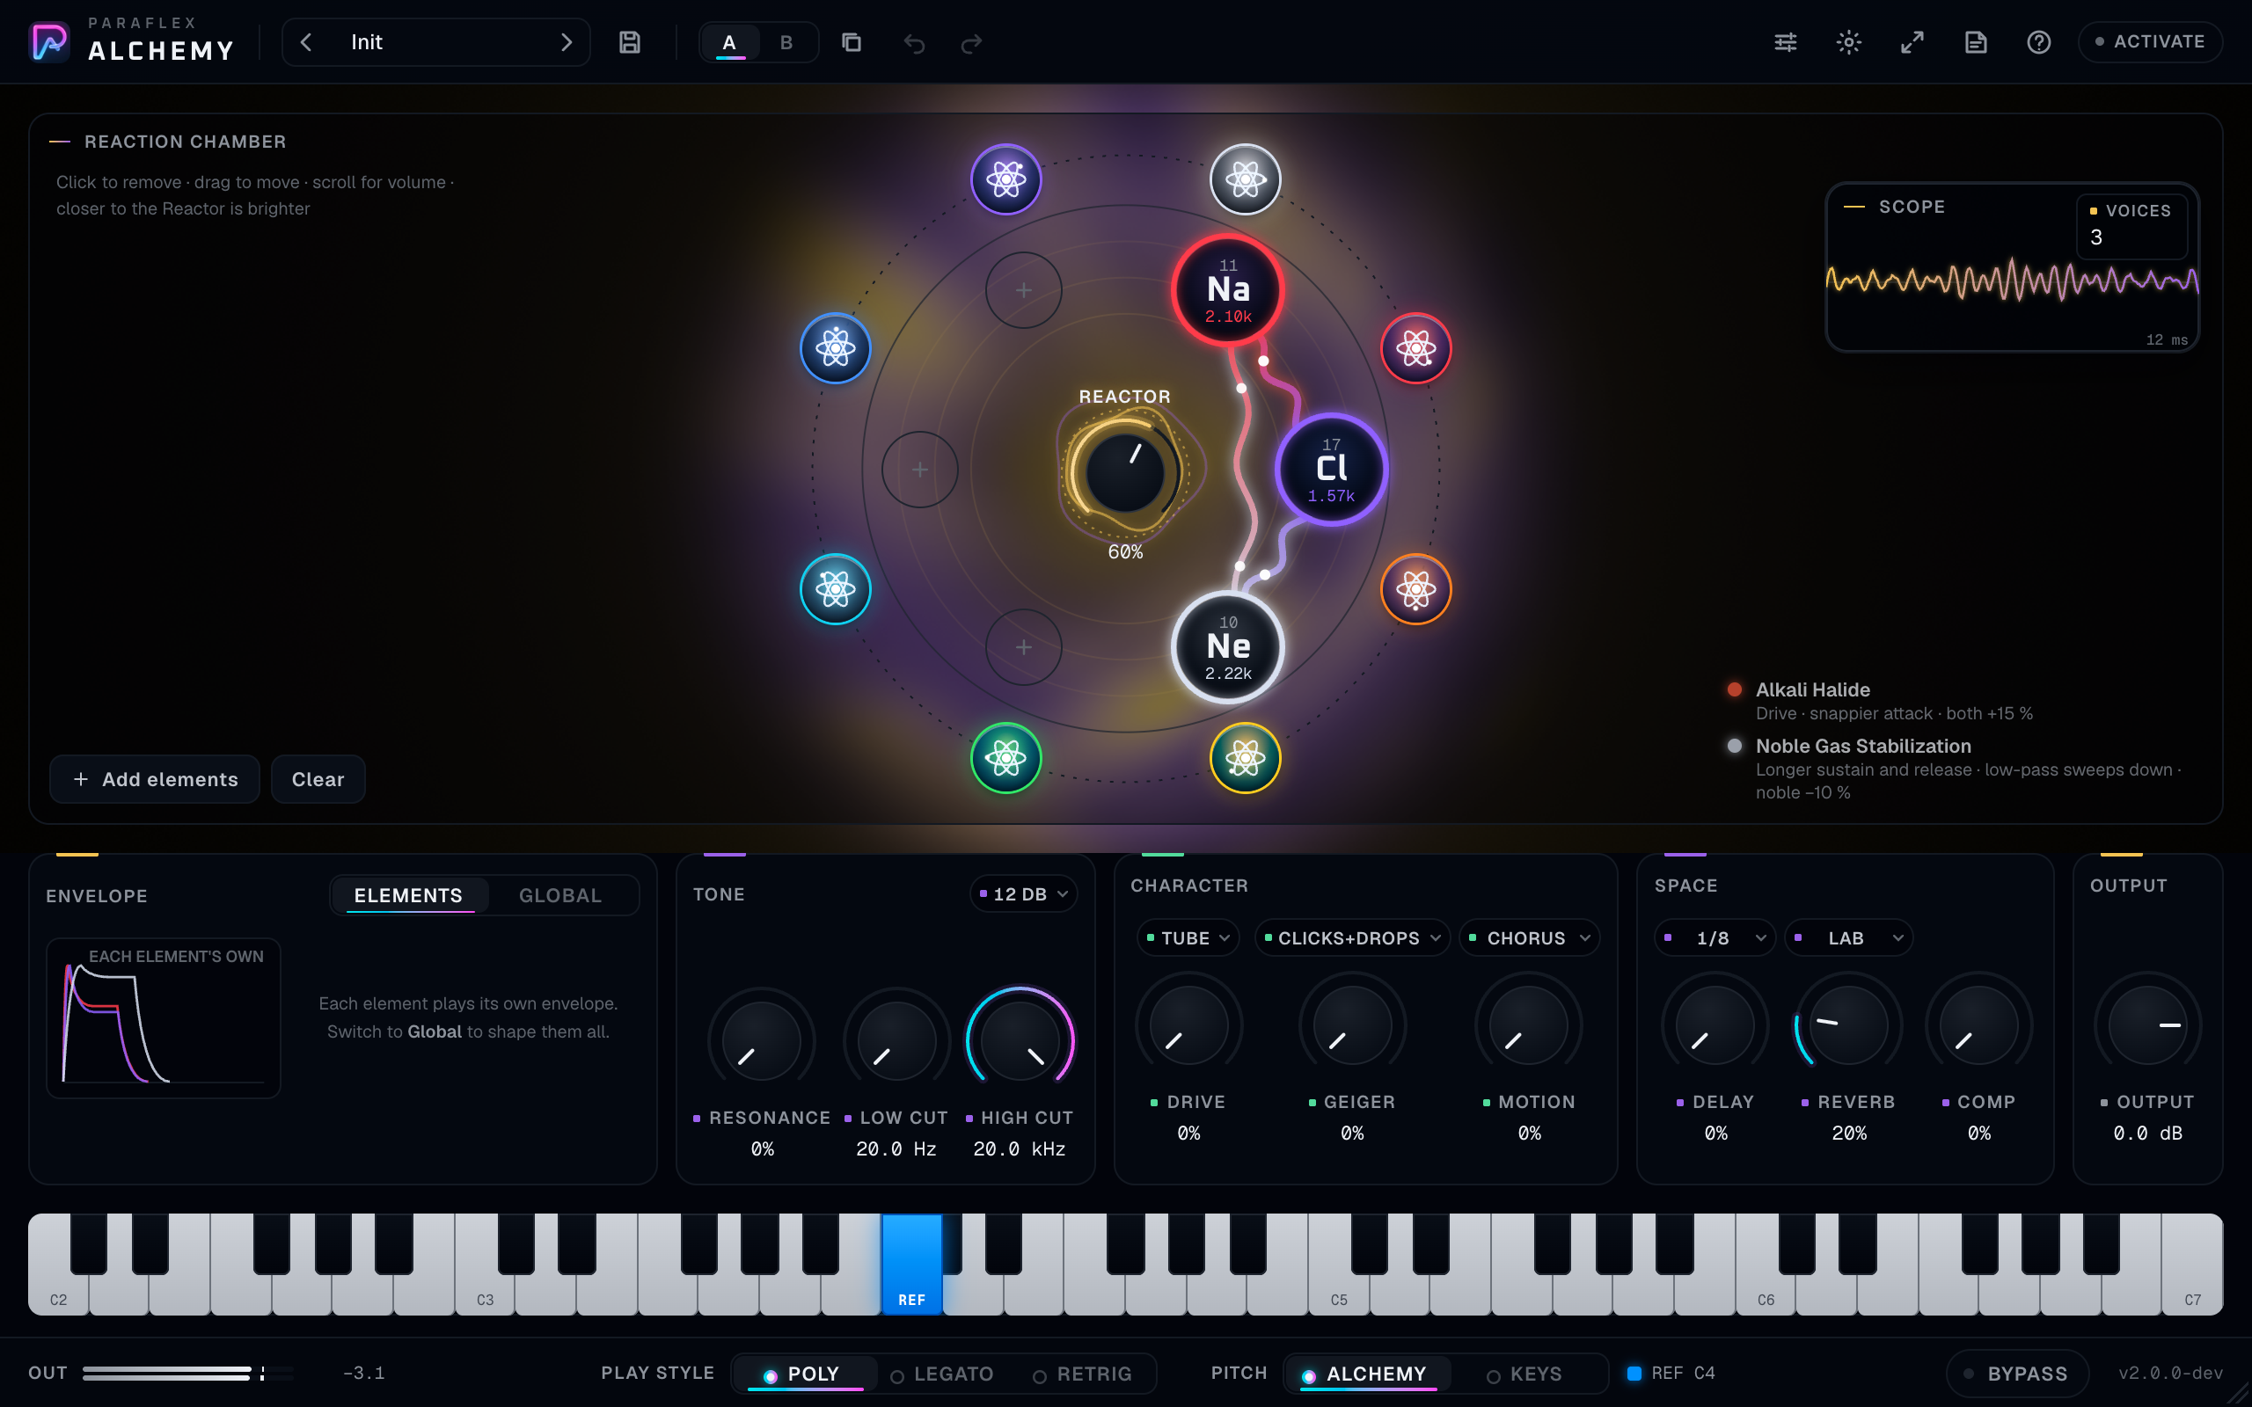Image resolution: width=2252 pixels, height=1407 pixels.
Task: Click the cyan atom element on the ring
Action: pos(835,589)
